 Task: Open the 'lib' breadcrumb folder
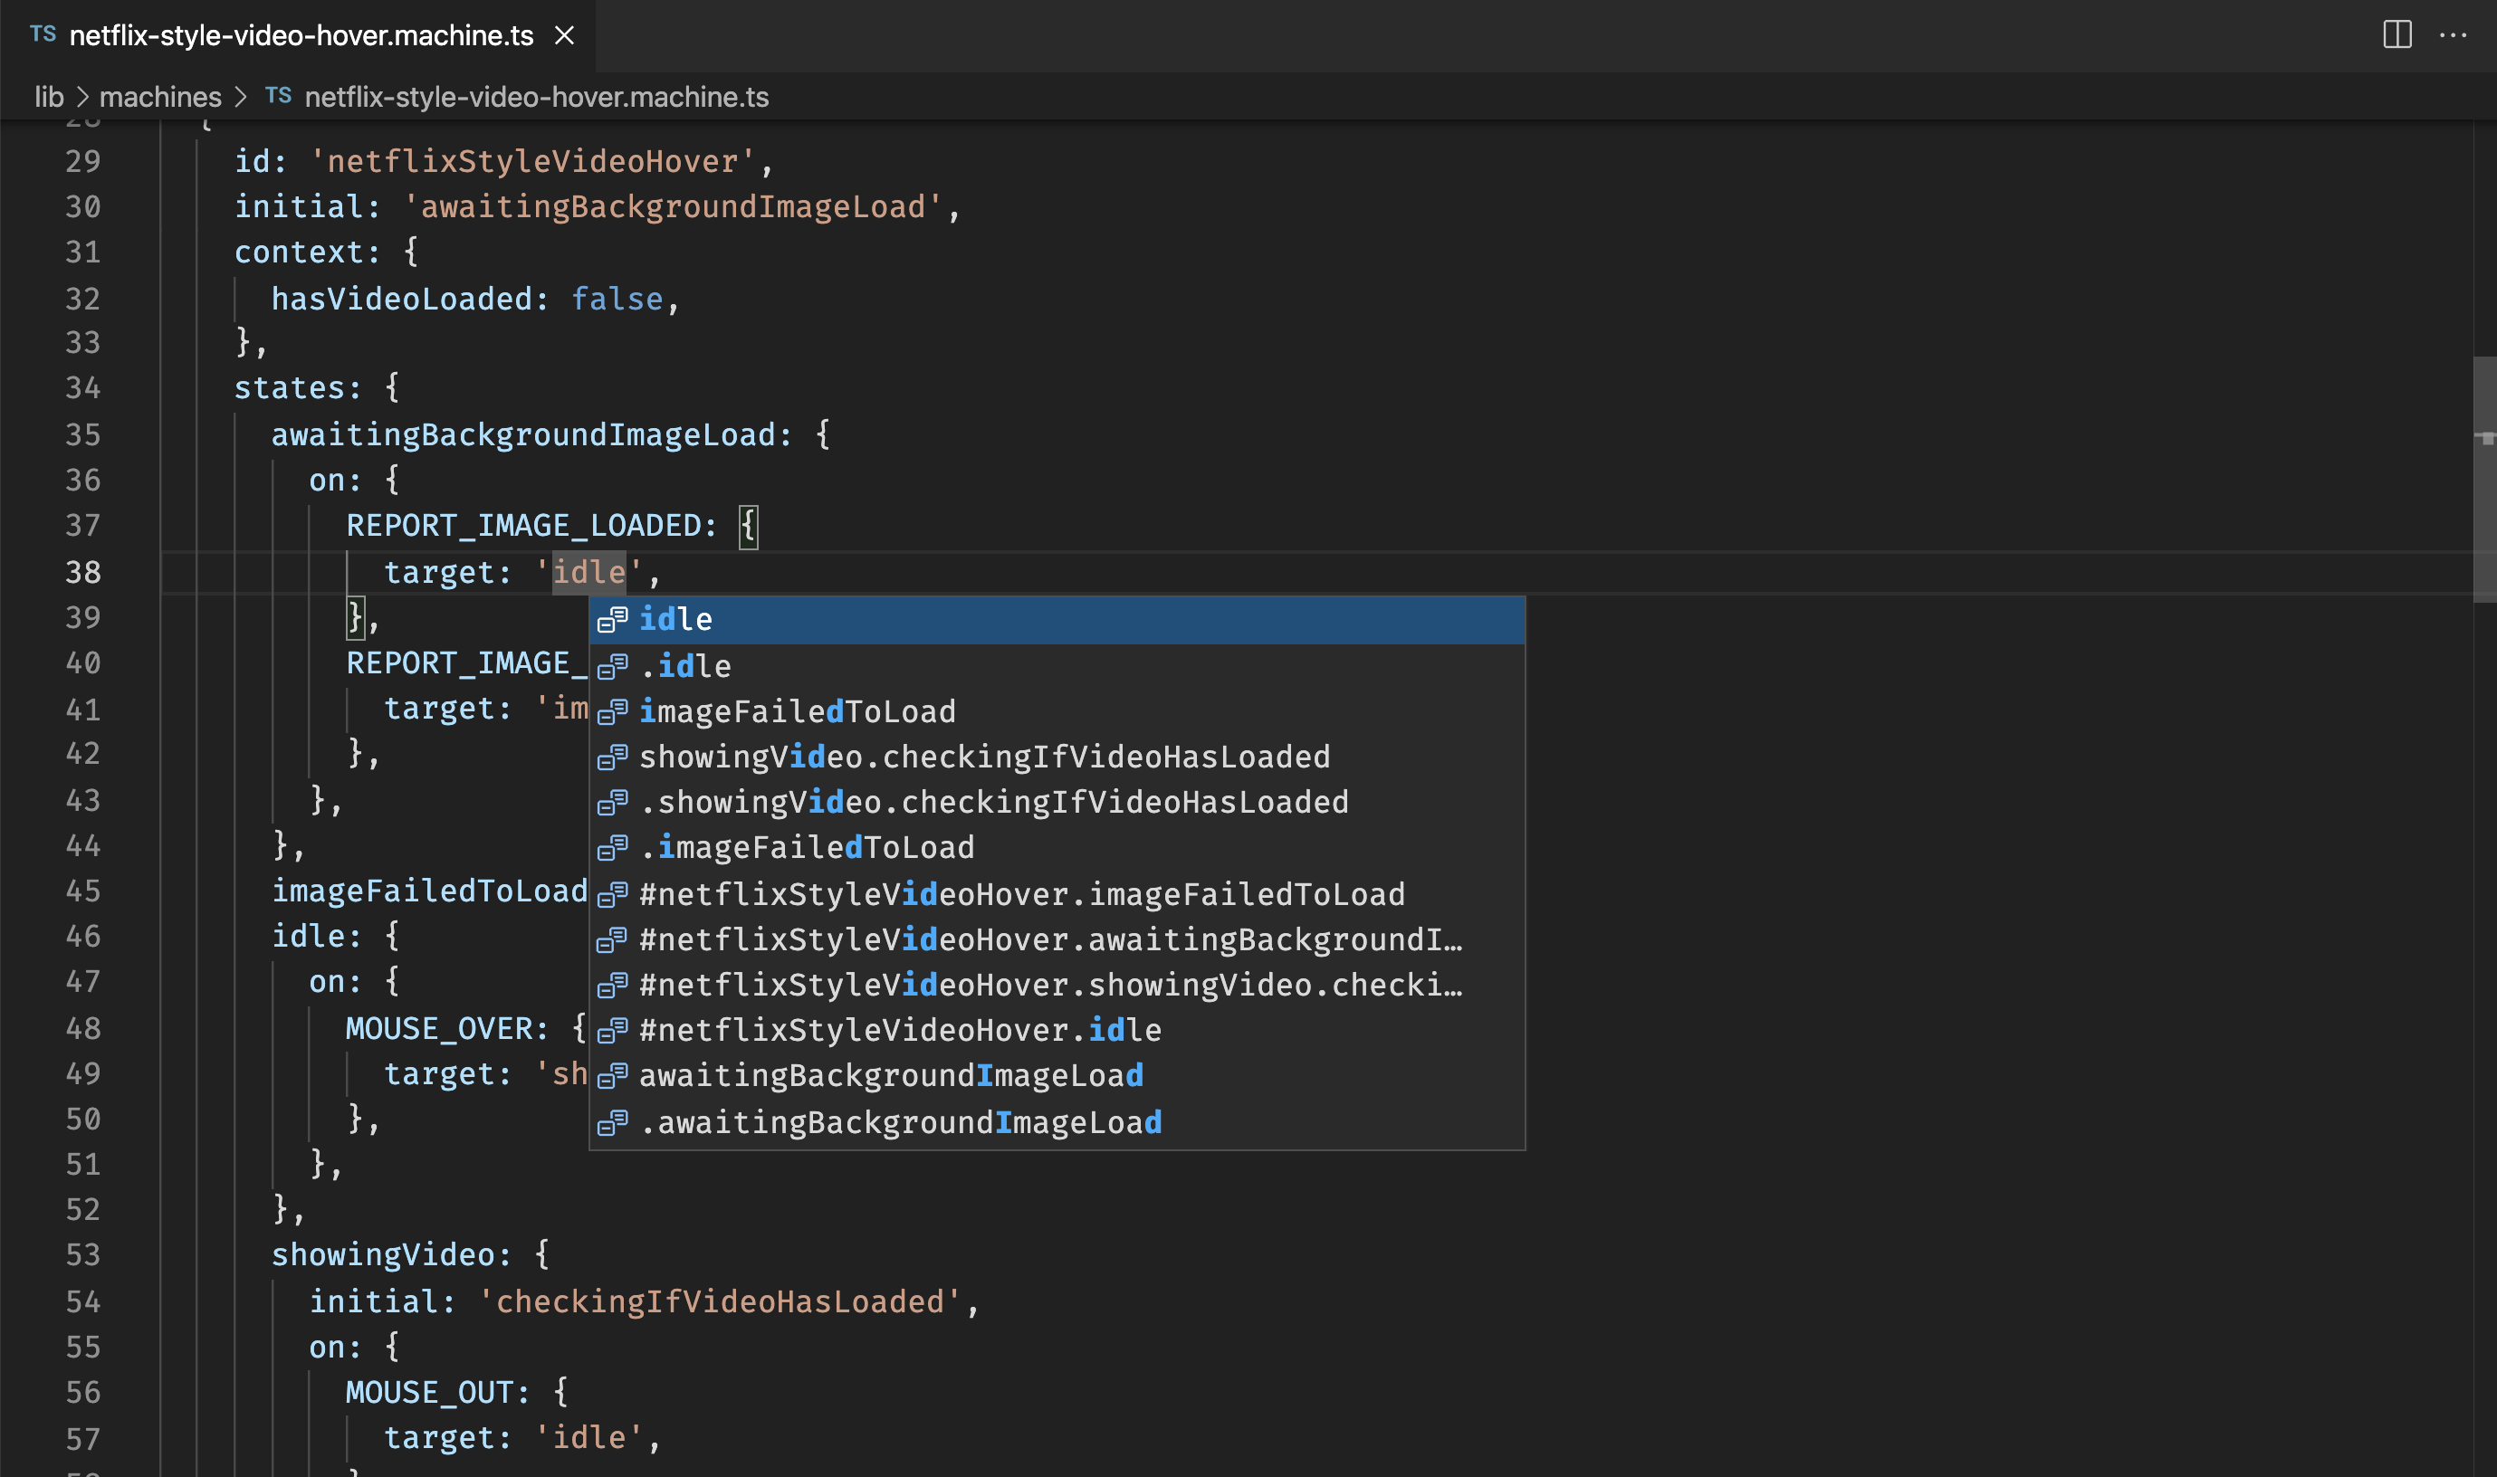[x=48, y=97]
